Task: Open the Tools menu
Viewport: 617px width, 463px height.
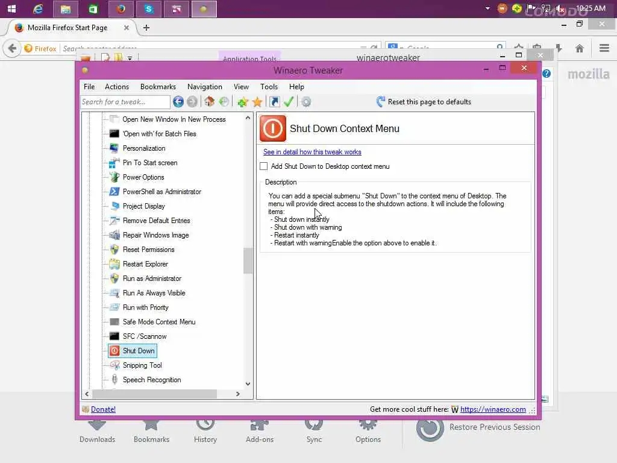Action: [269, 87]
